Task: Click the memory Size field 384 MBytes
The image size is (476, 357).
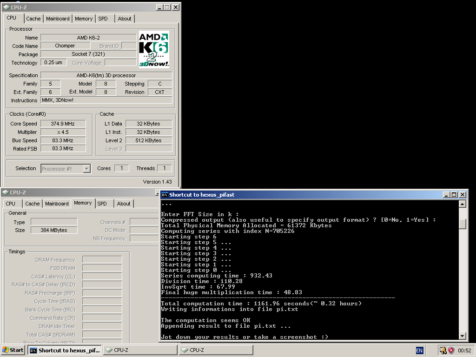Action: coord(54,230)
